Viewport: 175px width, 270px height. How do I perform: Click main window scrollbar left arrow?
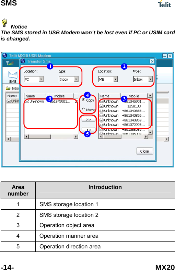pos(9,139)
